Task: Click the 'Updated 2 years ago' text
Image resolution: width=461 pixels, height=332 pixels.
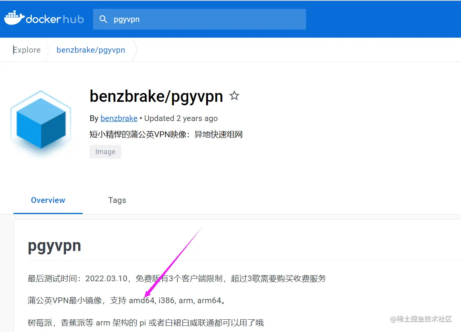Action: point(181,118)
